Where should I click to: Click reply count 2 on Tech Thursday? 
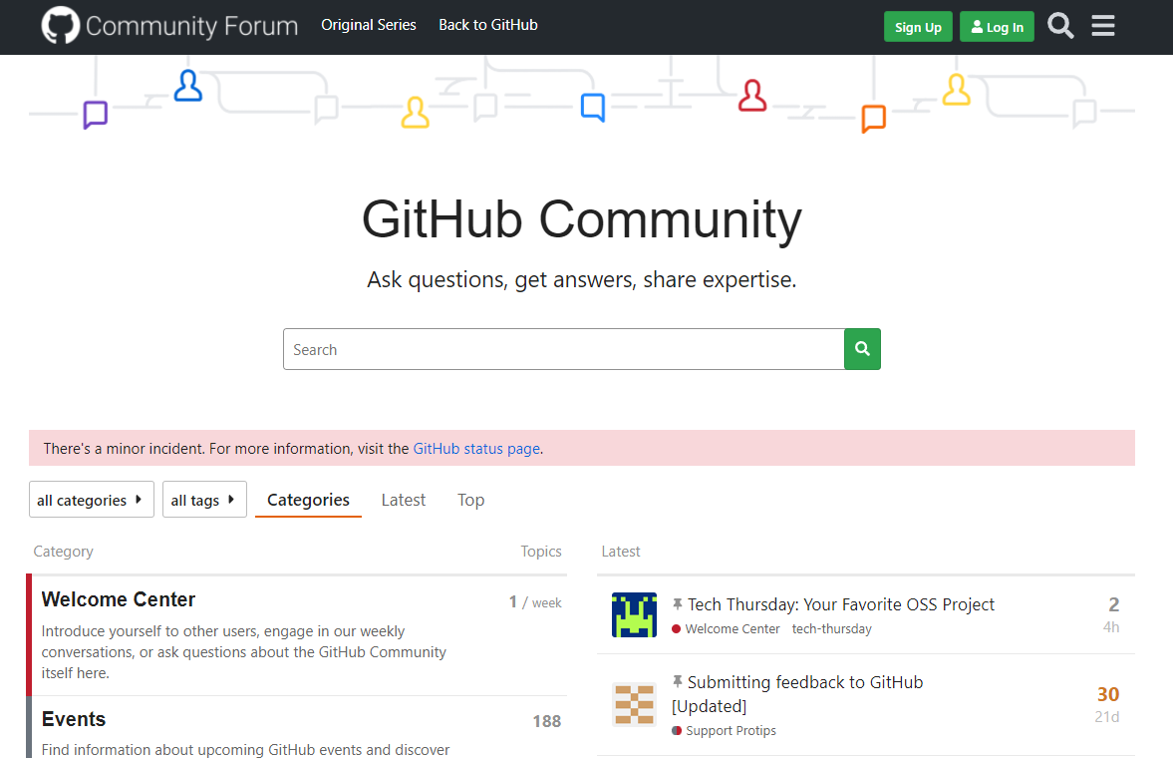tap(1113, 604)
